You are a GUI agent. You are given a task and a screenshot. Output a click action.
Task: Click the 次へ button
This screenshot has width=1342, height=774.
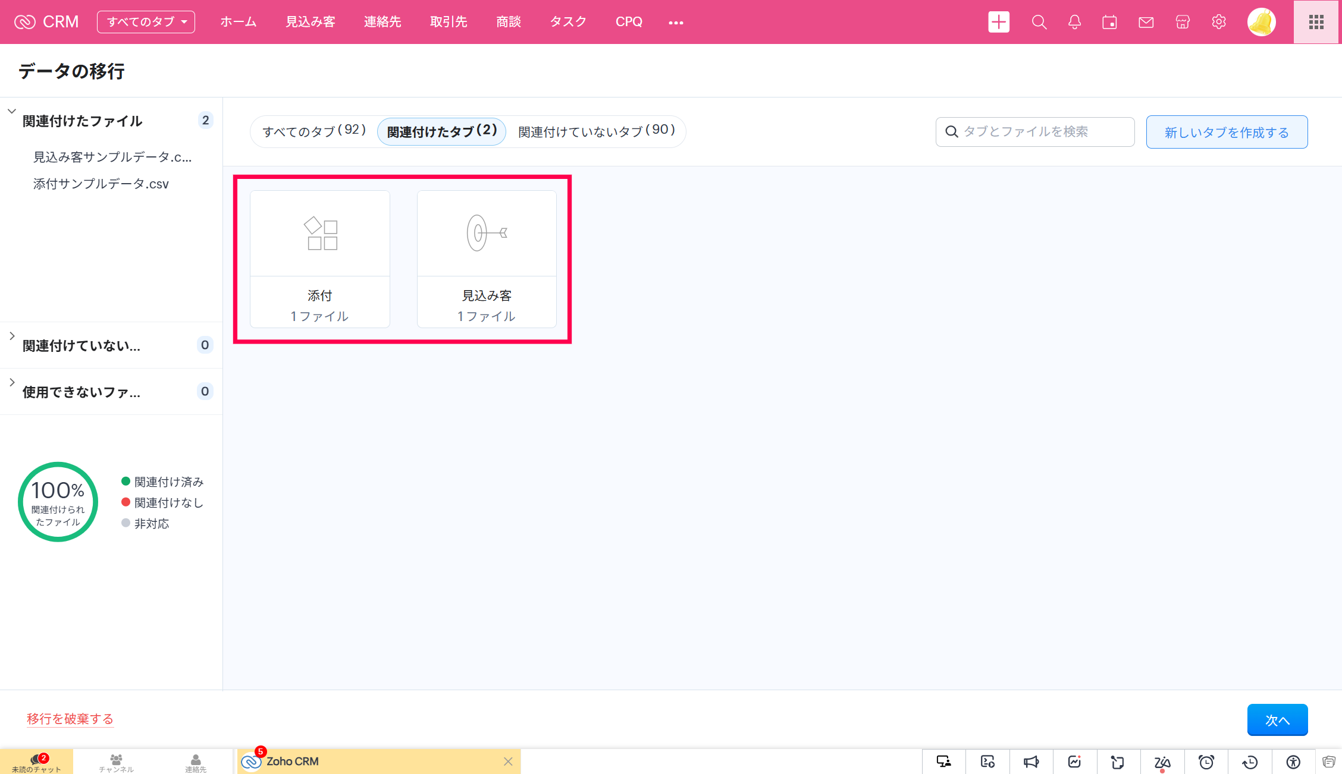tap(1277, 720)
